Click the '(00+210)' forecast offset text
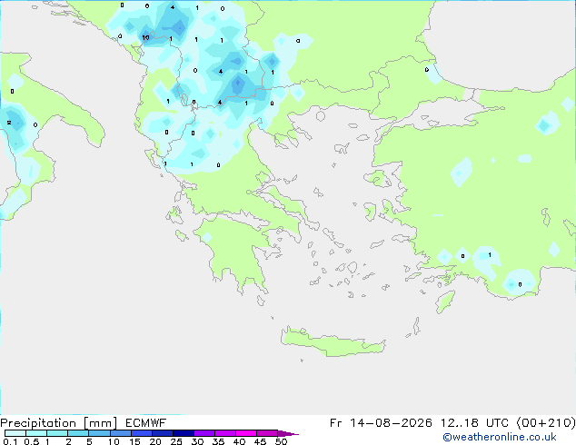Viewport: 576px width, 445px height. pyautogui.click(x=546, y=423)
